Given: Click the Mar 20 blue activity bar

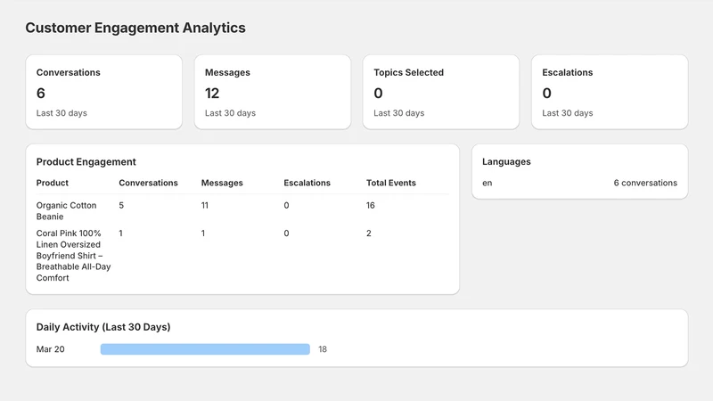Looking at the screenshot, I should pos(205,349).
